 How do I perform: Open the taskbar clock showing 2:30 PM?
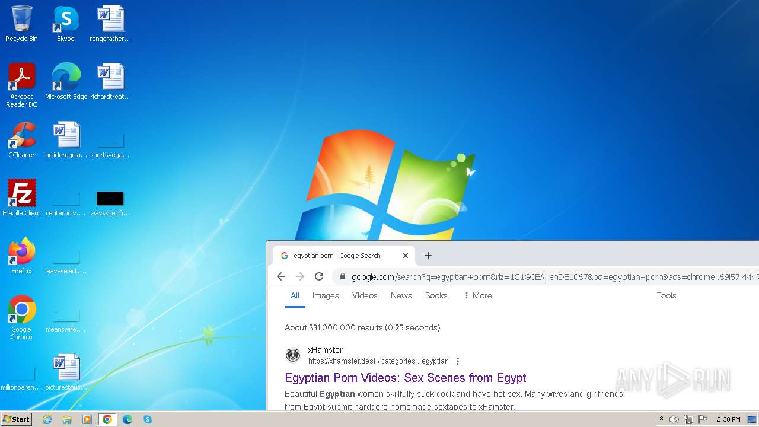point(728,419)
